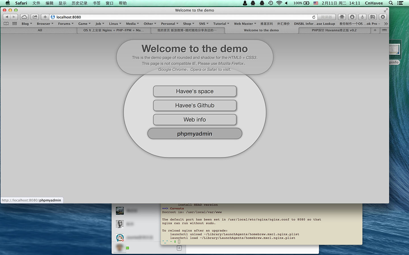The height and width of the screenshot is (255, 409).
Task: Open the Other bookmarks folder
Action: tap(150, 24)
